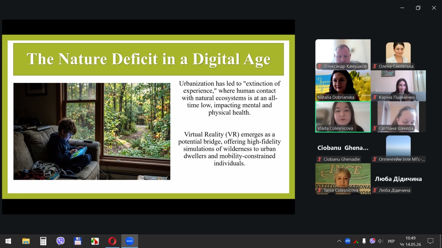
Task: Open the Opera browser from the taskbar
Action: click(112, 241)
